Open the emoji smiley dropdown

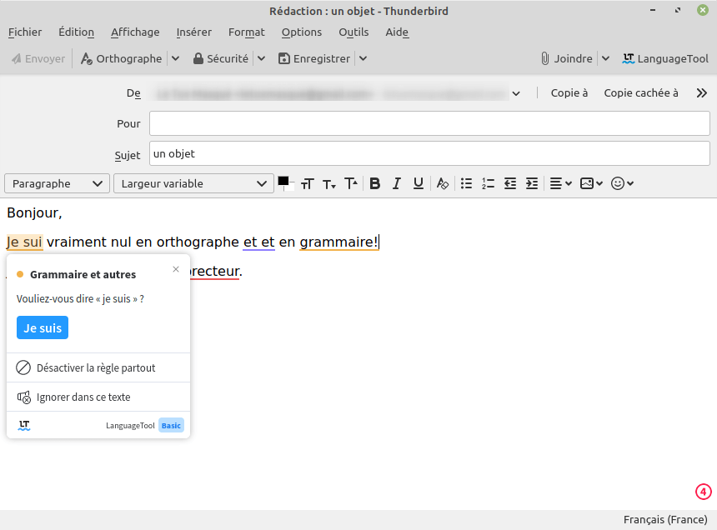tap(622, 183)
